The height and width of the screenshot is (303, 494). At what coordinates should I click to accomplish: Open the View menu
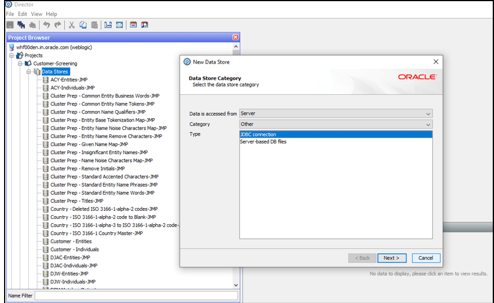(37, 14)
